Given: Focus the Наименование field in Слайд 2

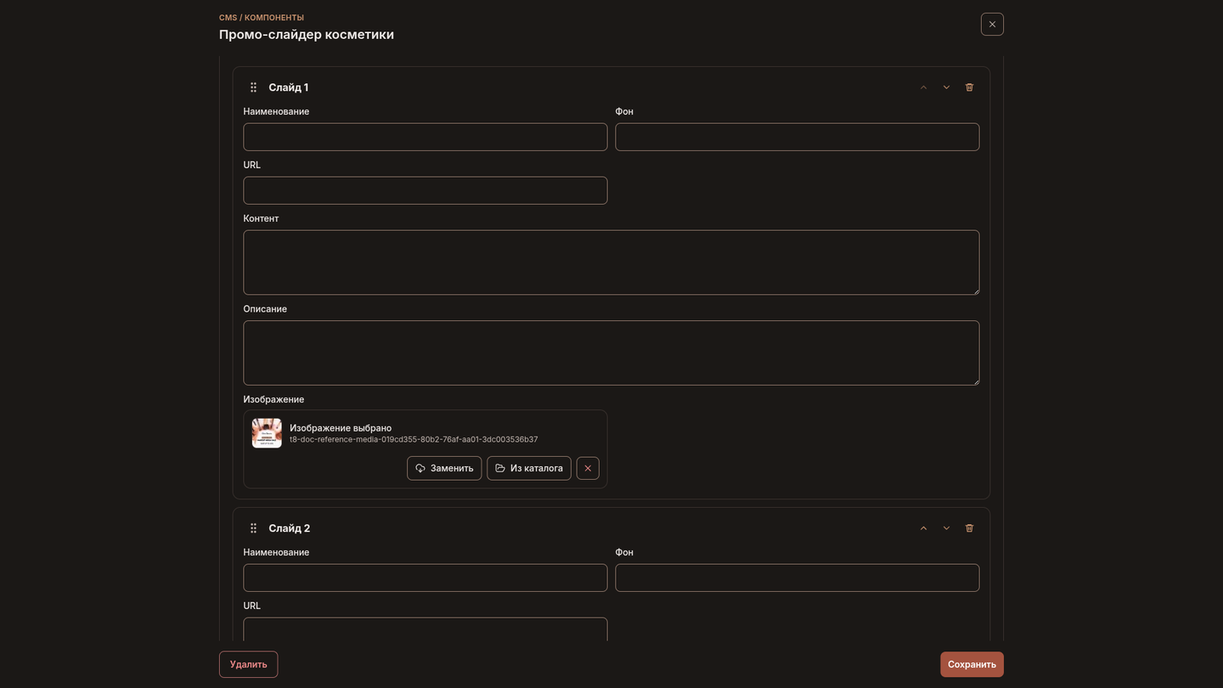Looking at the screenshot, I should (426, 578).
